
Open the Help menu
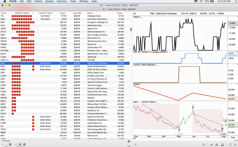(94, 1)
